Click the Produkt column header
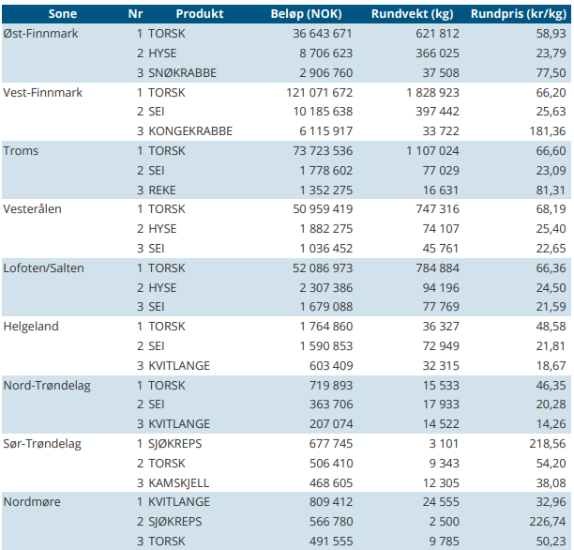The width and height of the screenshot is (574, 550). tap(199, 14)
